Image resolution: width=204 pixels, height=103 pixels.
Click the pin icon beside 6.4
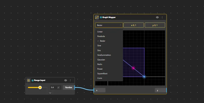tap(58, 88)
